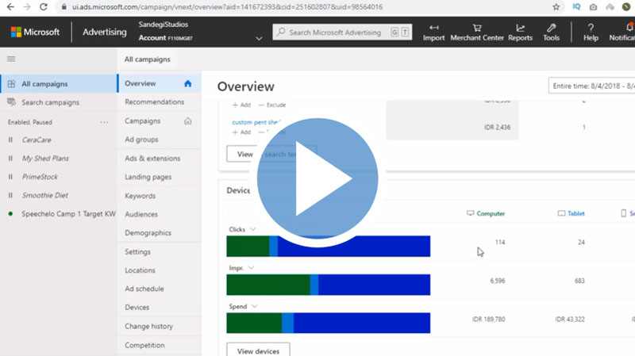Go to the Demographics tab
This screenshot has width=635, height=356.
click(x=148, y=233)
